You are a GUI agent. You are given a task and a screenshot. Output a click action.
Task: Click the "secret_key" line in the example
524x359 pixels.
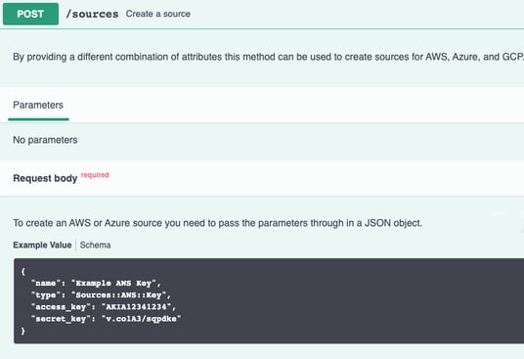tap(107, 319)
